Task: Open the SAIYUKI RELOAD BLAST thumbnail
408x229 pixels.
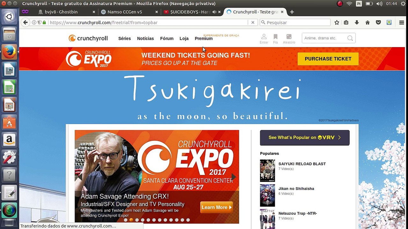Action: point(267,170)
